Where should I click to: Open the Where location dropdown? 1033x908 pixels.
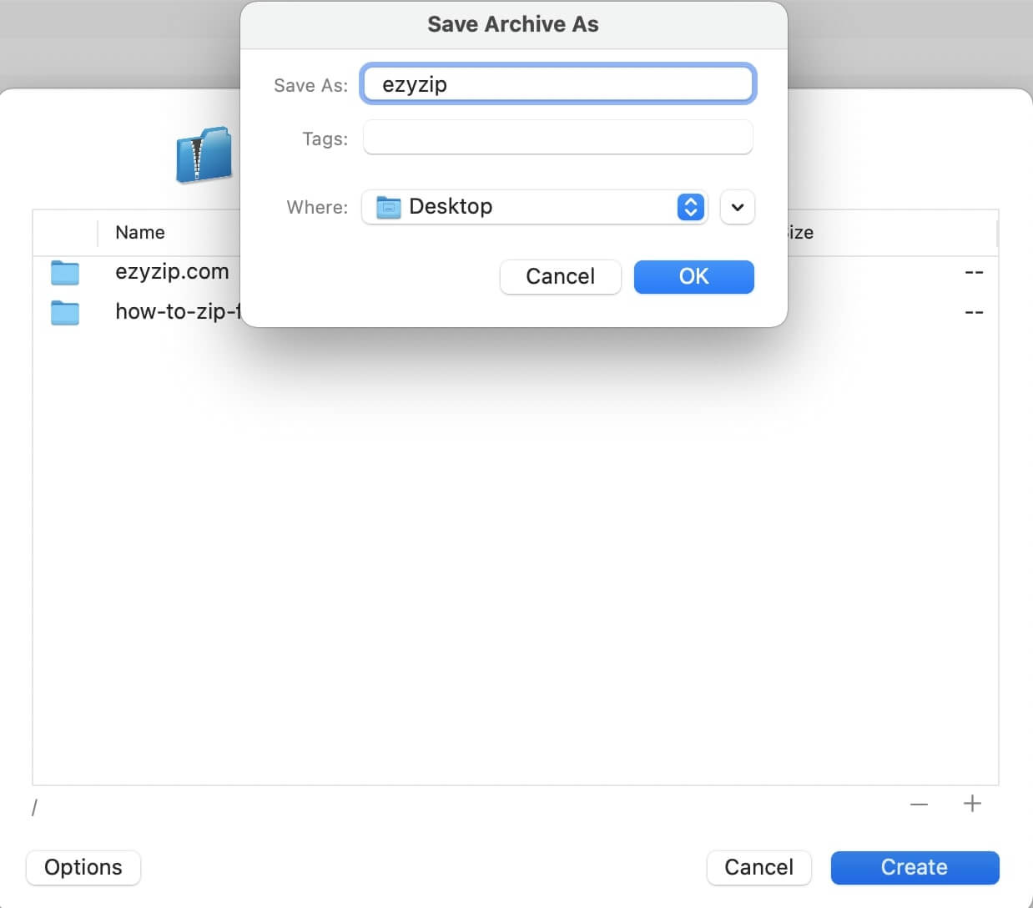click(689, 206)
